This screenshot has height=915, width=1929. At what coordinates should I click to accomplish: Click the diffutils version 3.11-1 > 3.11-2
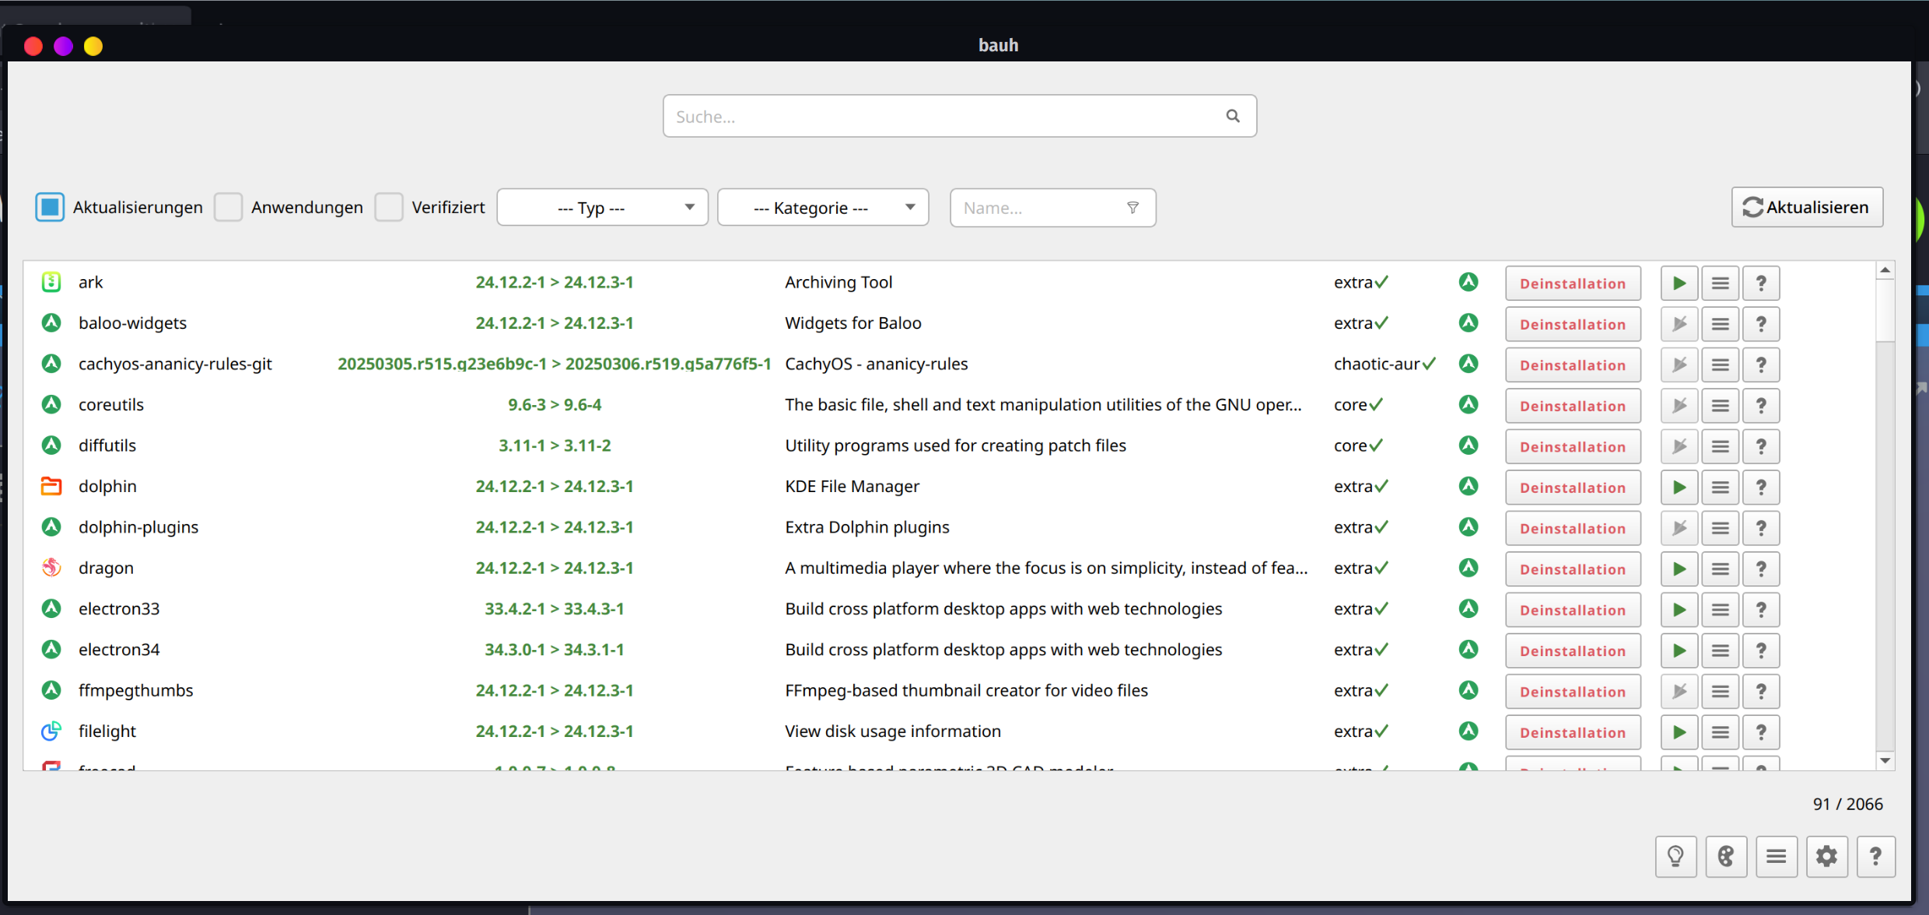click(555, 445)
